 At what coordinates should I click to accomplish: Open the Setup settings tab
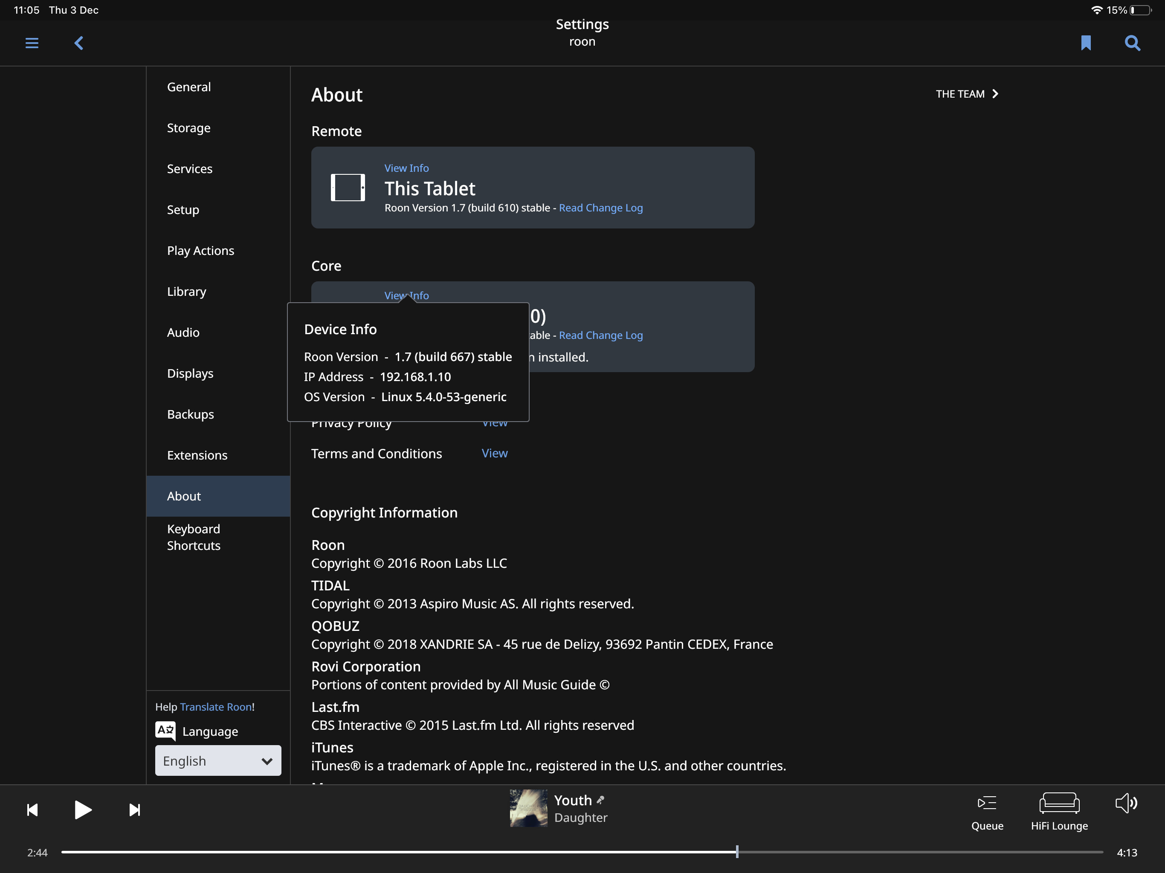click(x=219, y=210)
